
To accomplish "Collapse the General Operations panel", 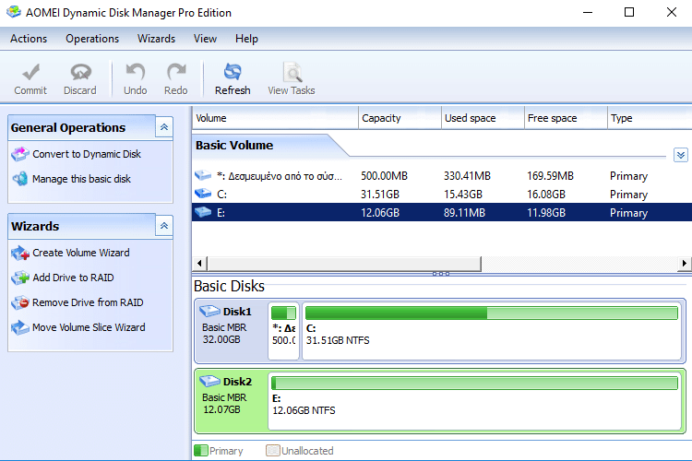I will pos(164,127).
